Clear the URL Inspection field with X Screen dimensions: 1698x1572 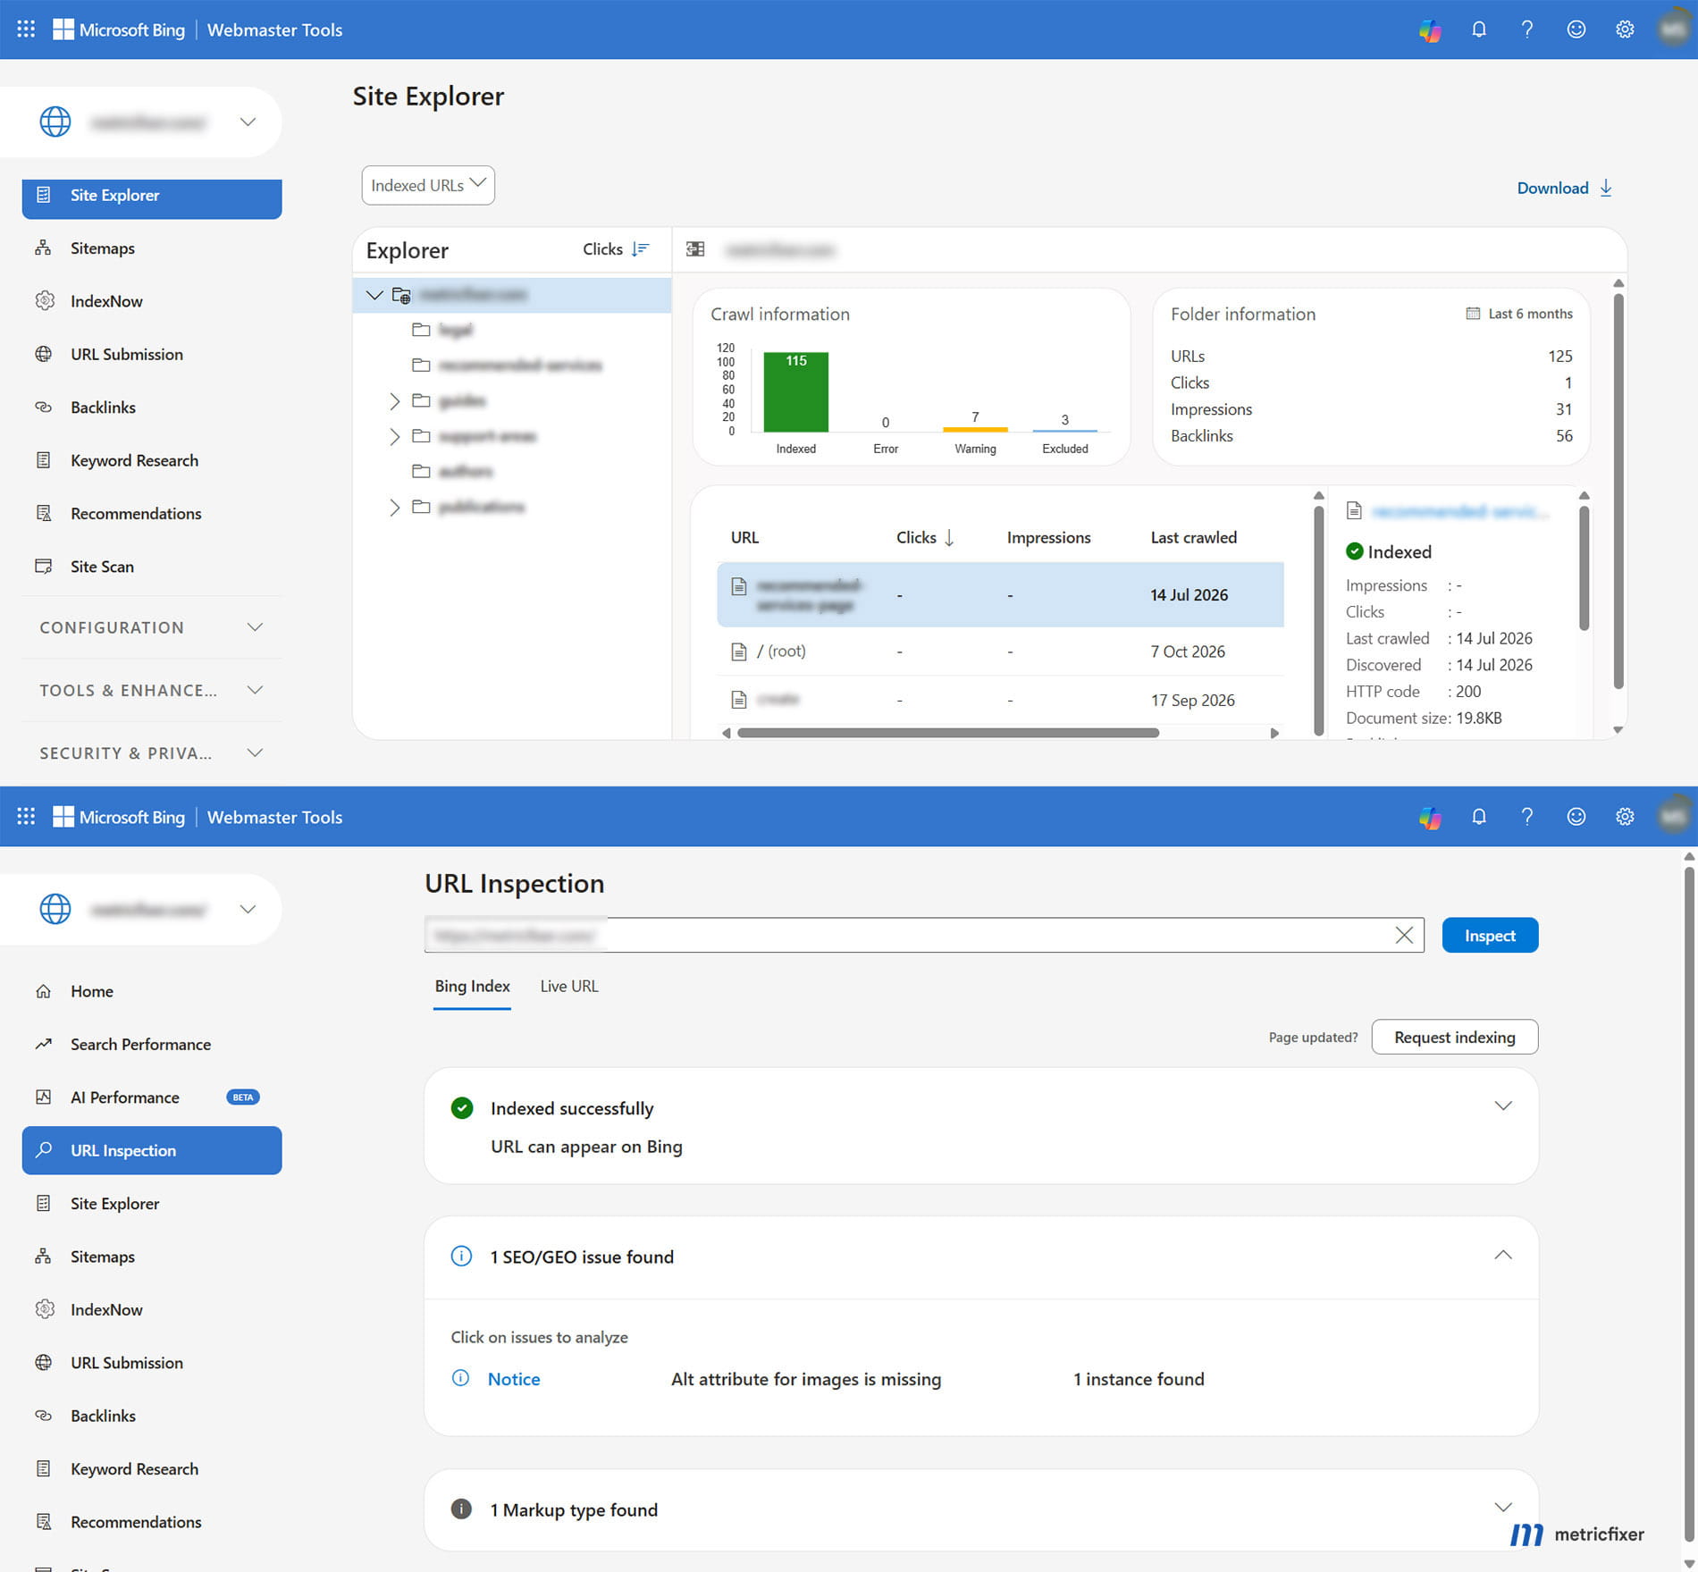tap(1404, 935)
